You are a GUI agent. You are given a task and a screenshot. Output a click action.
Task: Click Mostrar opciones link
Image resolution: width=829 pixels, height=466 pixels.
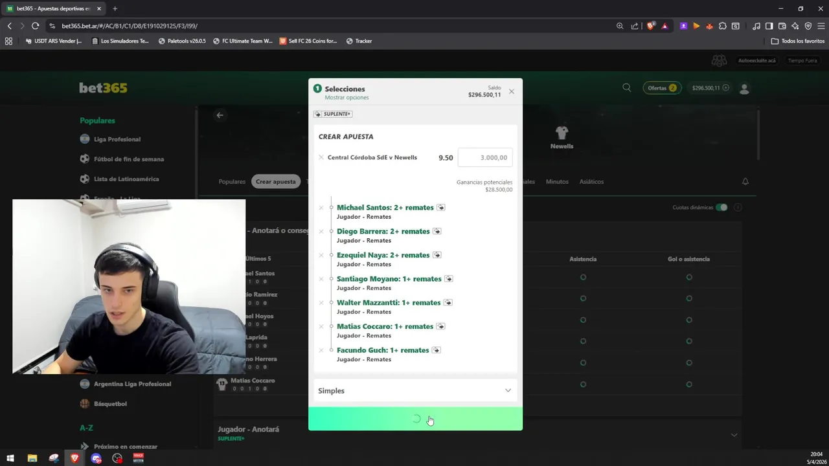coord(346,98)
